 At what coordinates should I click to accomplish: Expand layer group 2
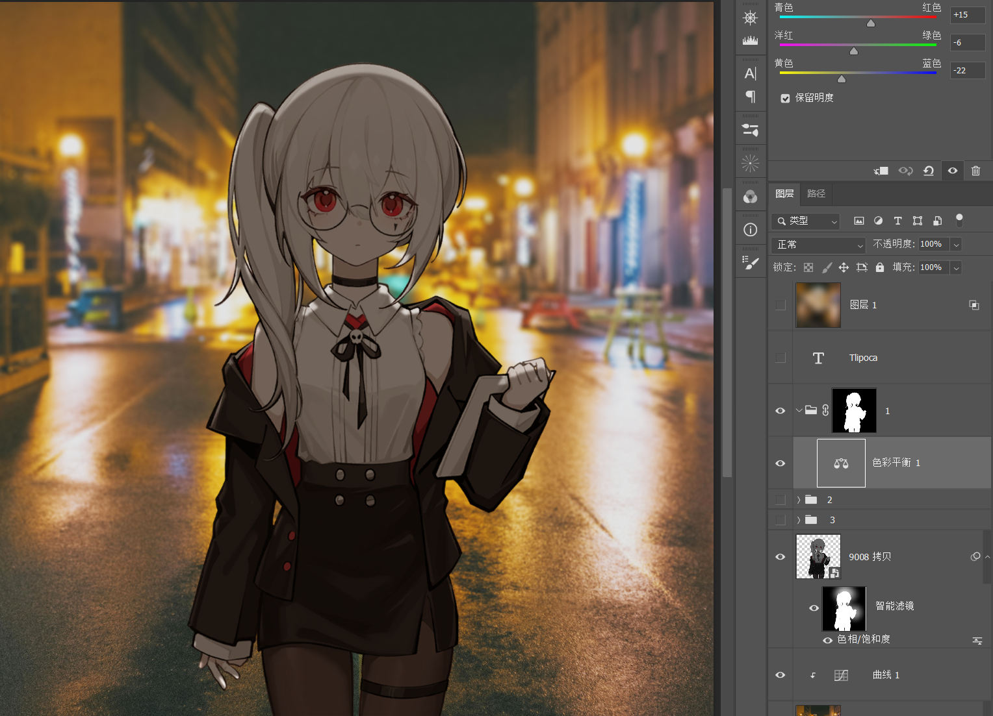tap(799, 500)
